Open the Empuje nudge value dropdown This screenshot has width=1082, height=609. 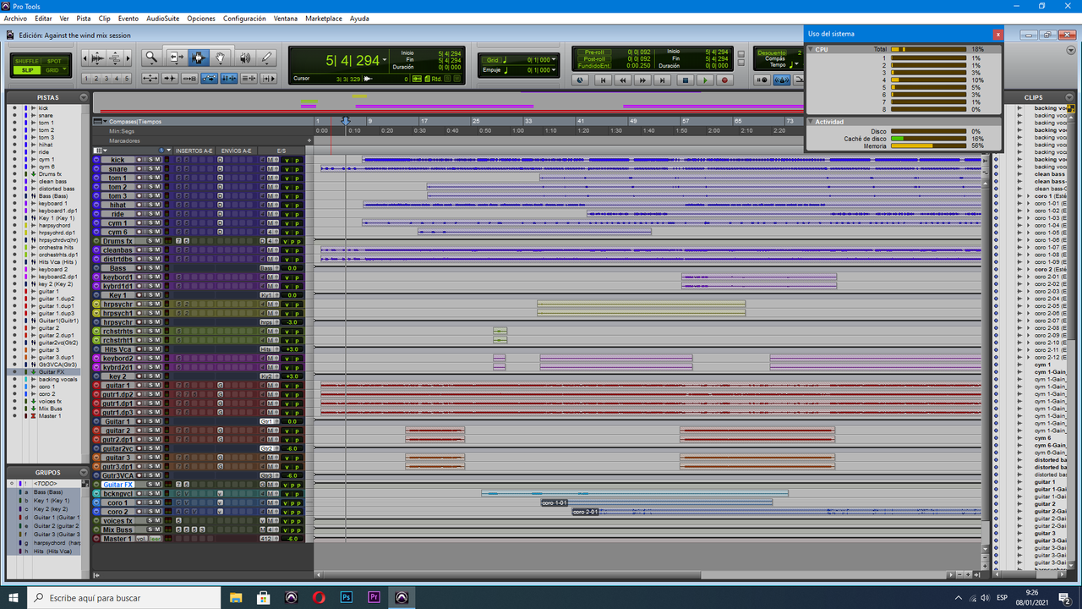(555, 69)
